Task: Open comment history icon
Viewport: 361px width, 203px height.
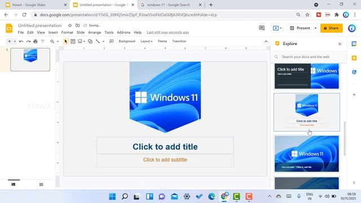Action: coord(262,28)
